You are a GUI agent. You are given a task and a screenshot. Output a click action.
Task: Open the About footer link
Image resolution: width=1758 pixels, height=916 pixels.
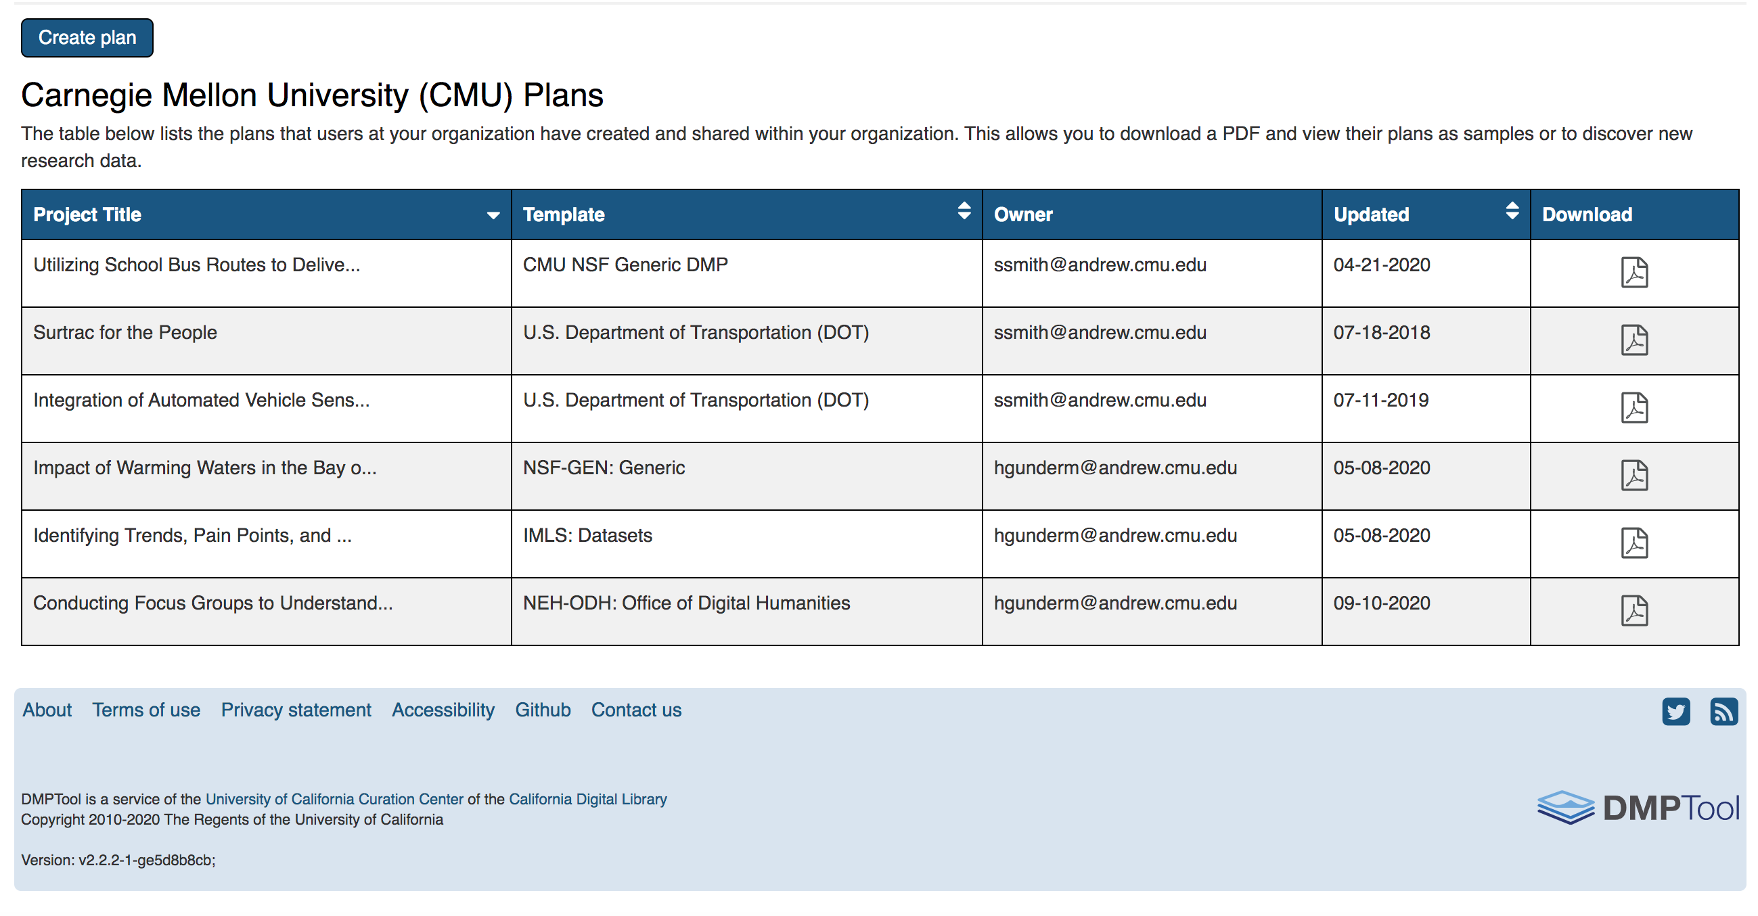[x=47, y=710]
